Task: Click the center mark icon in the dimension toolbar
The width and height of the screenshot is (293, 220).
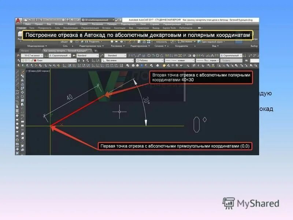Action: (194, 56)
